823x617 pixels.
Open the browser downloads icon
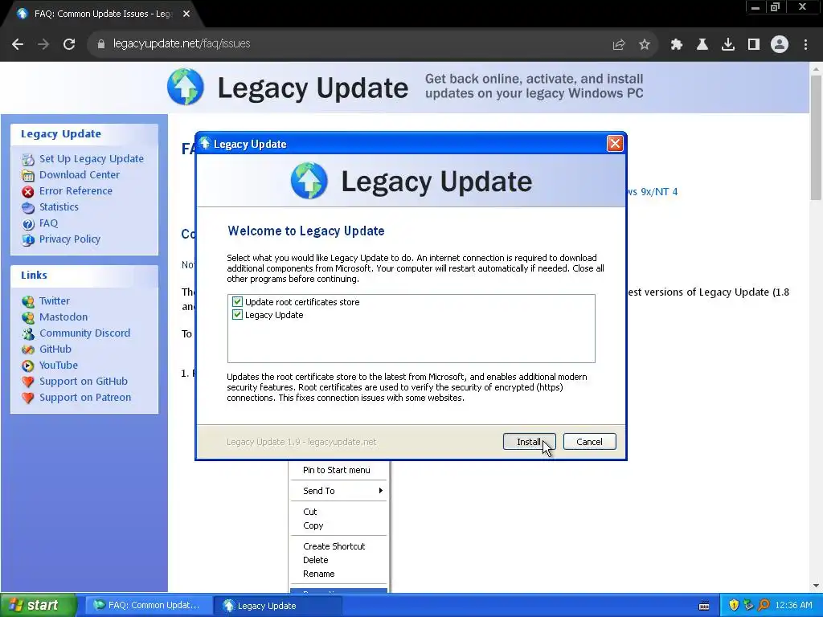[728, 45]
